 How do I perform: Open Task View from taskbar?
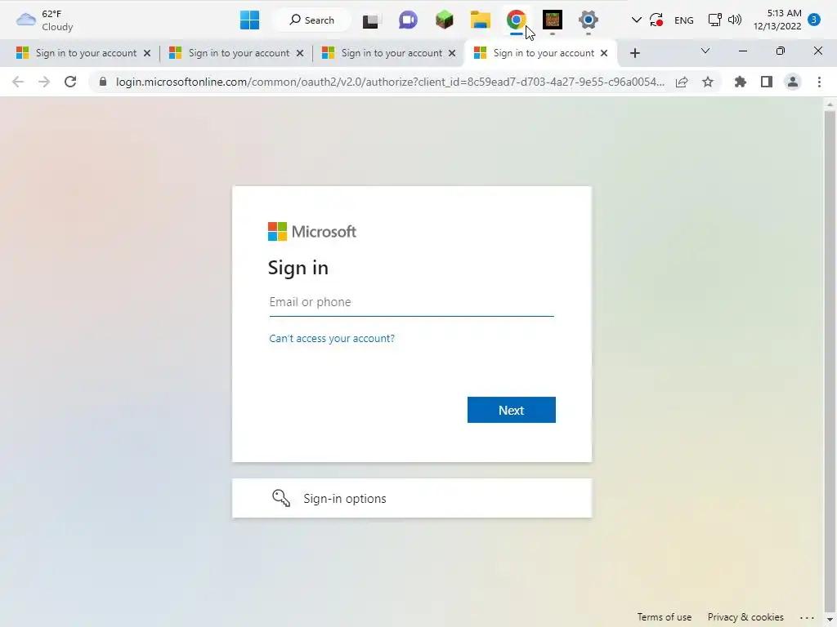pyautogui.click(x=371, y=20)
